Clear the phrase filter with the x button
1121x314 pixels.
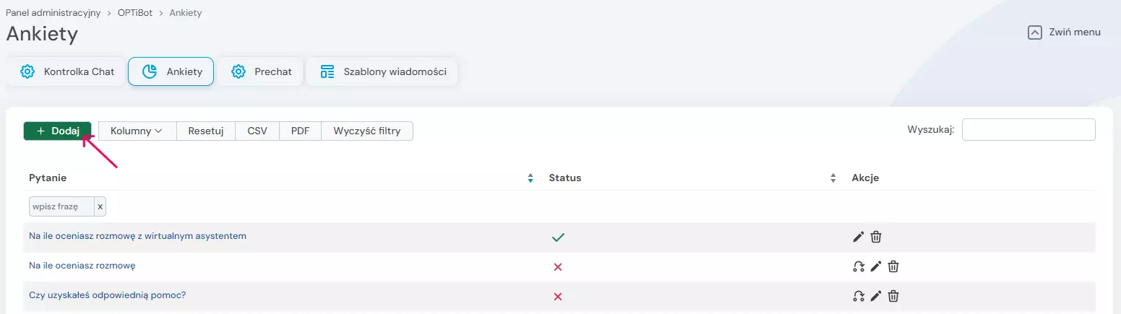coord(100,206)
